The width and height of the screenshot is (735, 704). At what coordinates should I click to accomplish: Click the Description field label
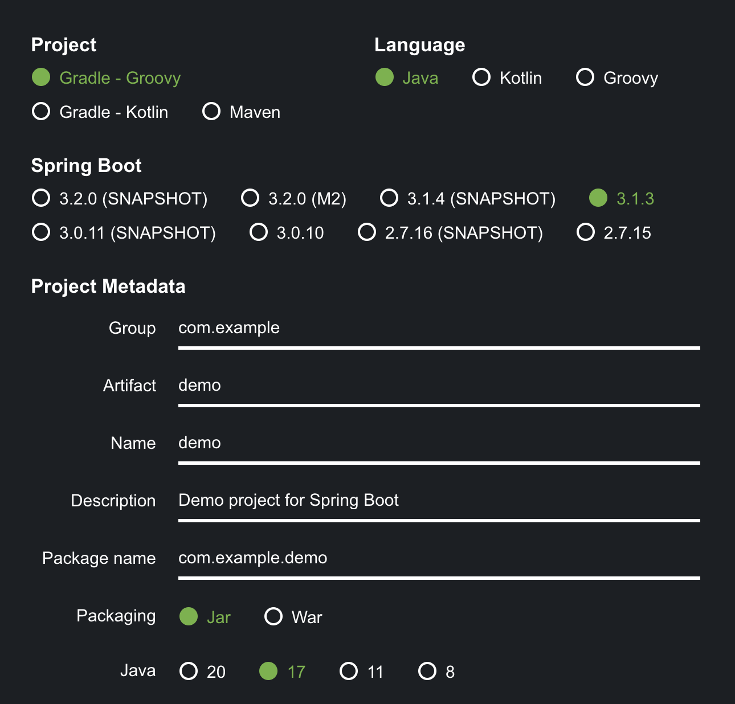point(113,501)
